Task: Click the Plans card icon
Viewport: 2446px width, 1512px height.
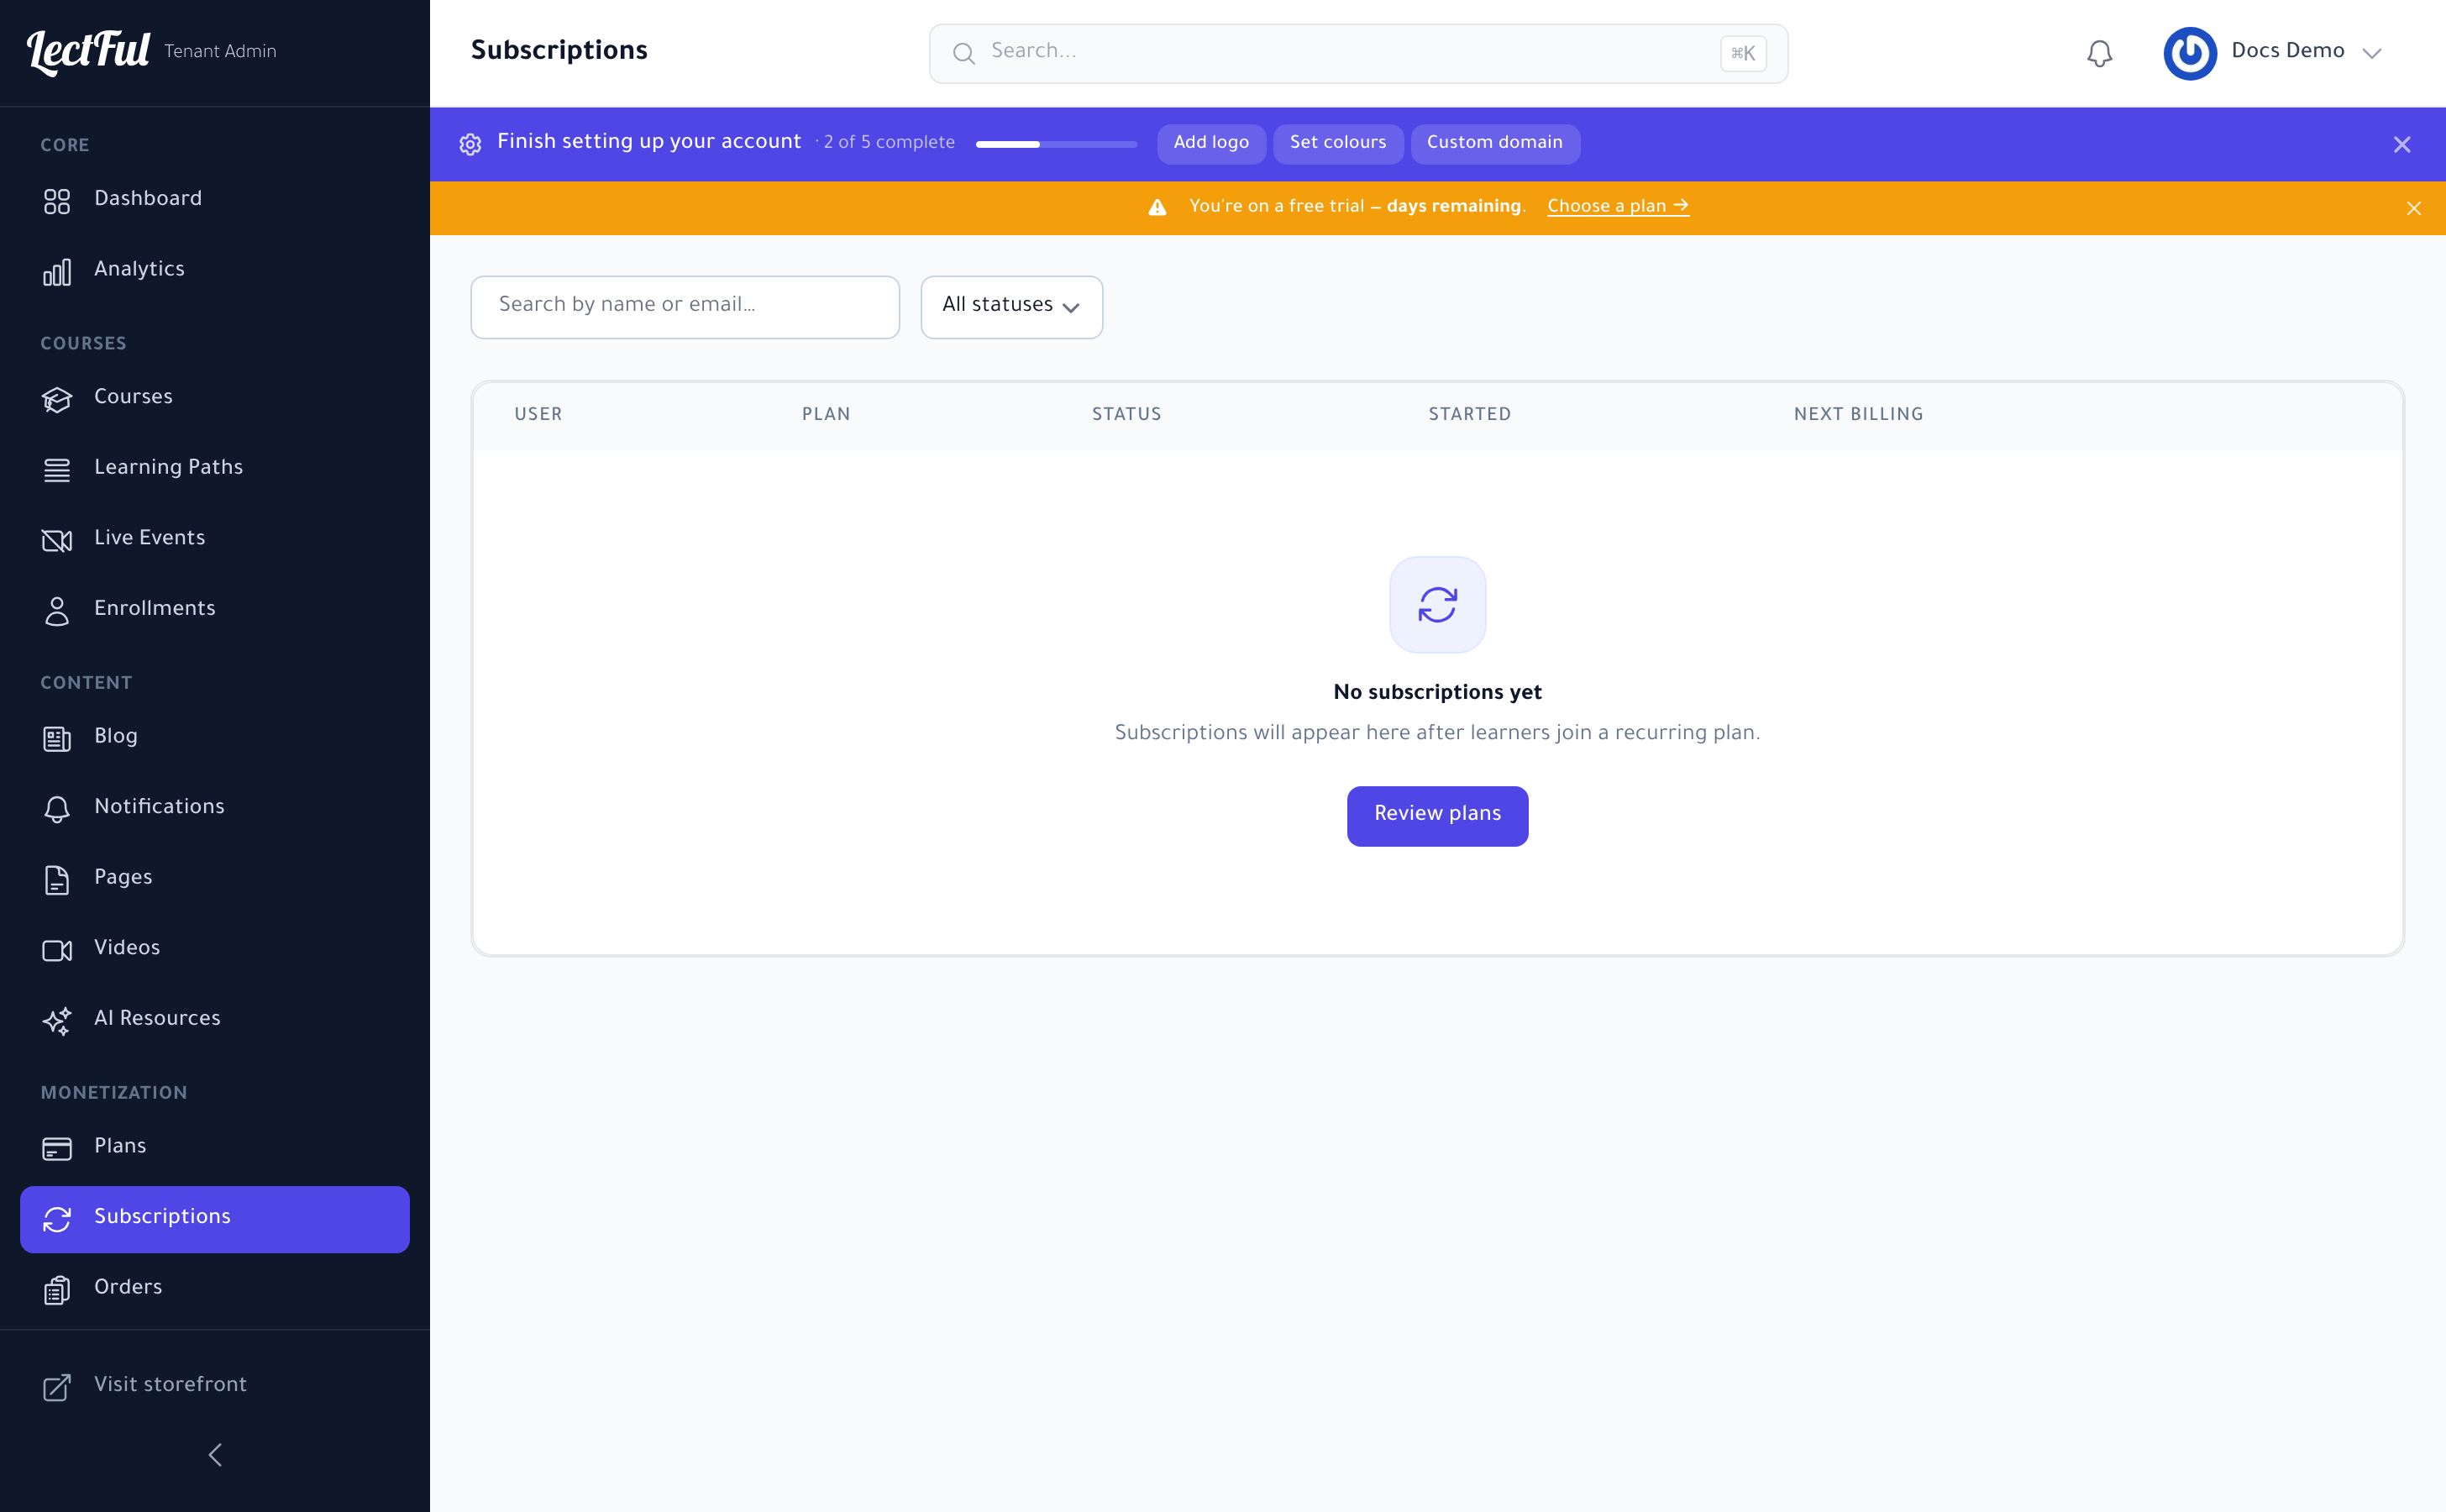Action: (x=57, y=1148)
